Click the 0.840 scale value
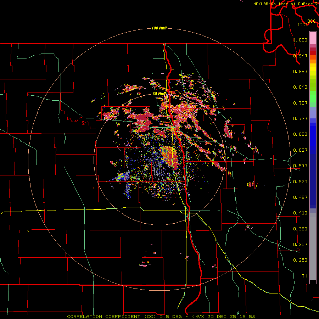This screenshot has width=319, height=319. coord(300,87)
